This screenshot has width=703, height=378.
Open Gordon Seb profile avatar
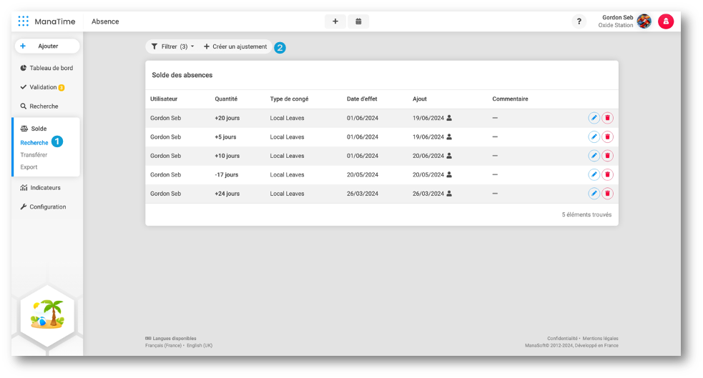tap(644, 21)
